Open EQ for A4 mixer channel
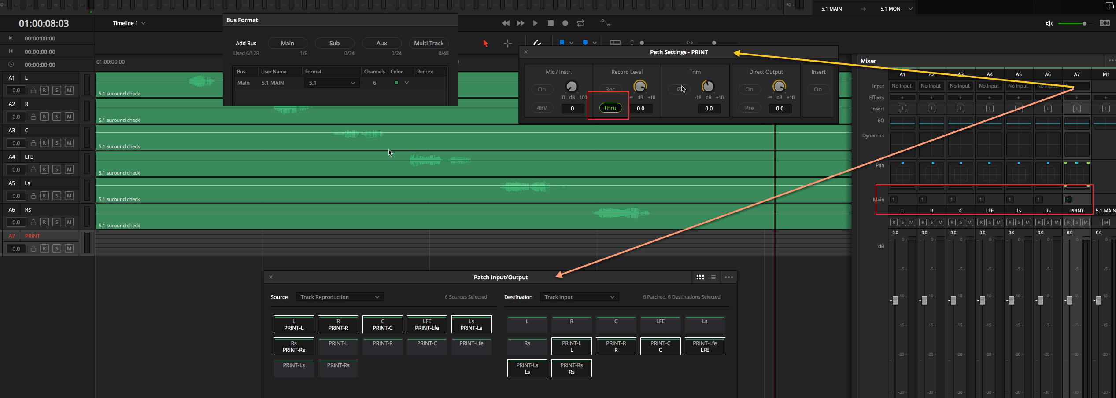Screen dimensions: 1116x398 pos(990,123)
